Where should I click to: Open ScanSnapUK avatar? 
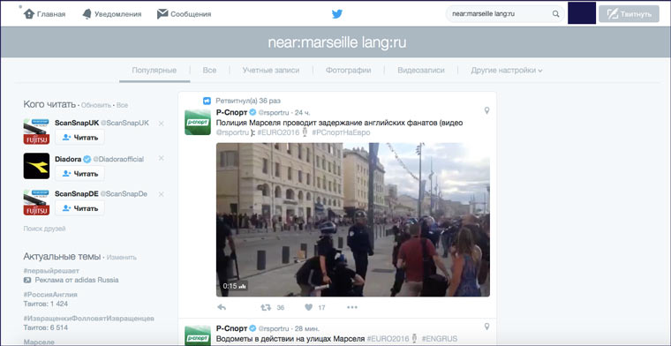pyautogui.click(x=36, y=132)
